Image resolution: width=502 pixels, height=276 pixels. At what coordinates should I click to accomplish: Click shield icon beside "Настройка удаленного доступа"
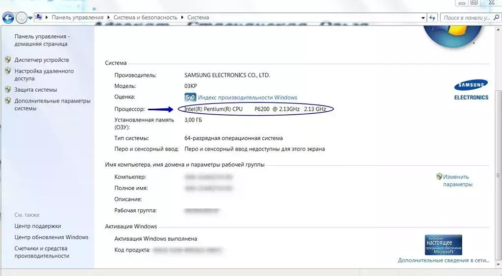pos(8,71)
